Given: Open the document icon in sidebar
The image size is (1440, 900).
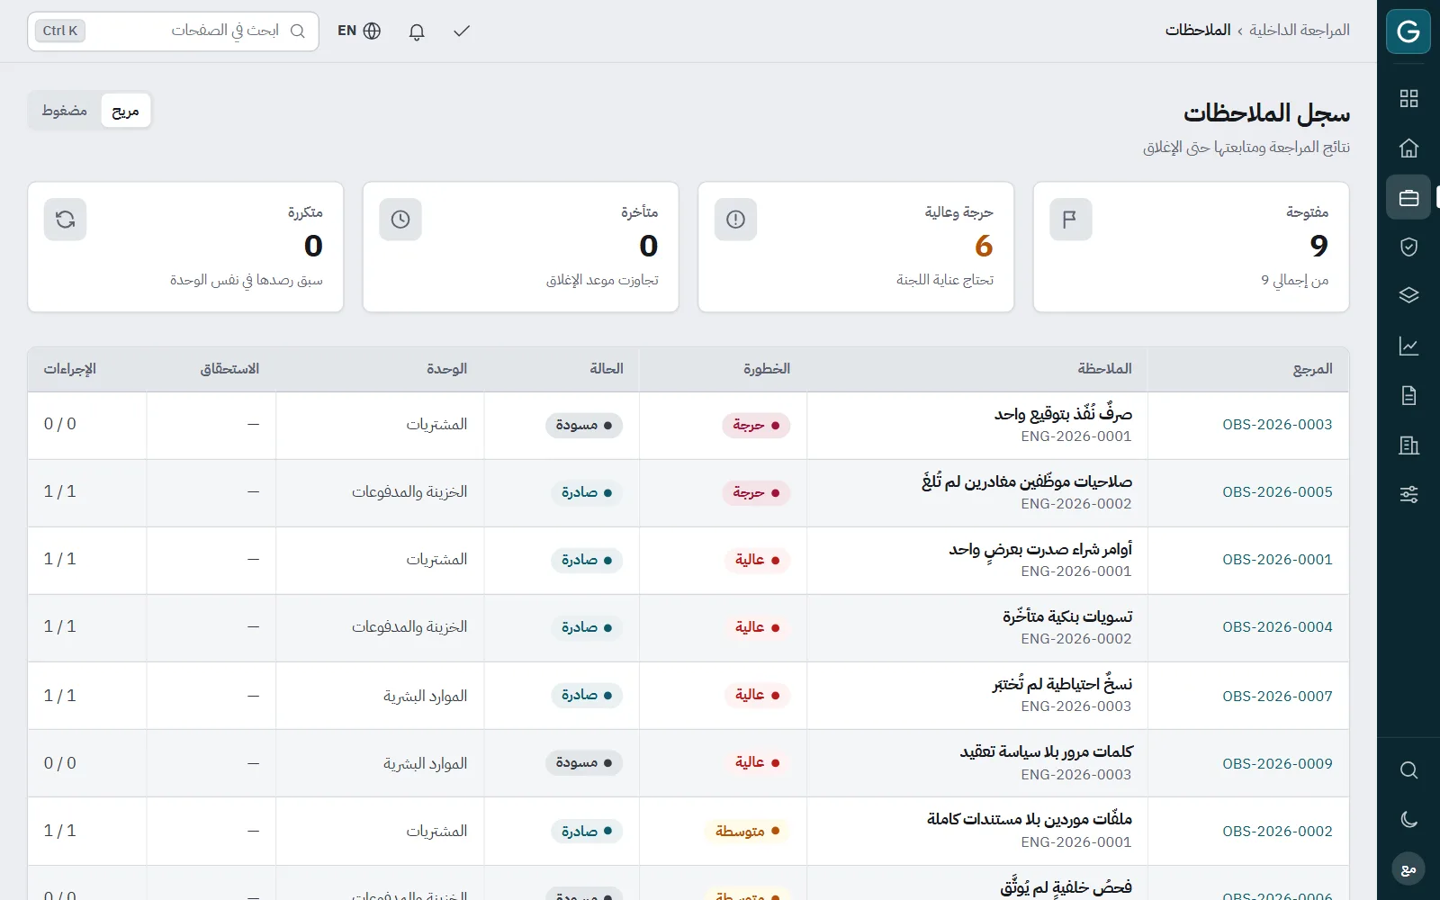Looking at the screenshot, I should [x=1408, y=395].
